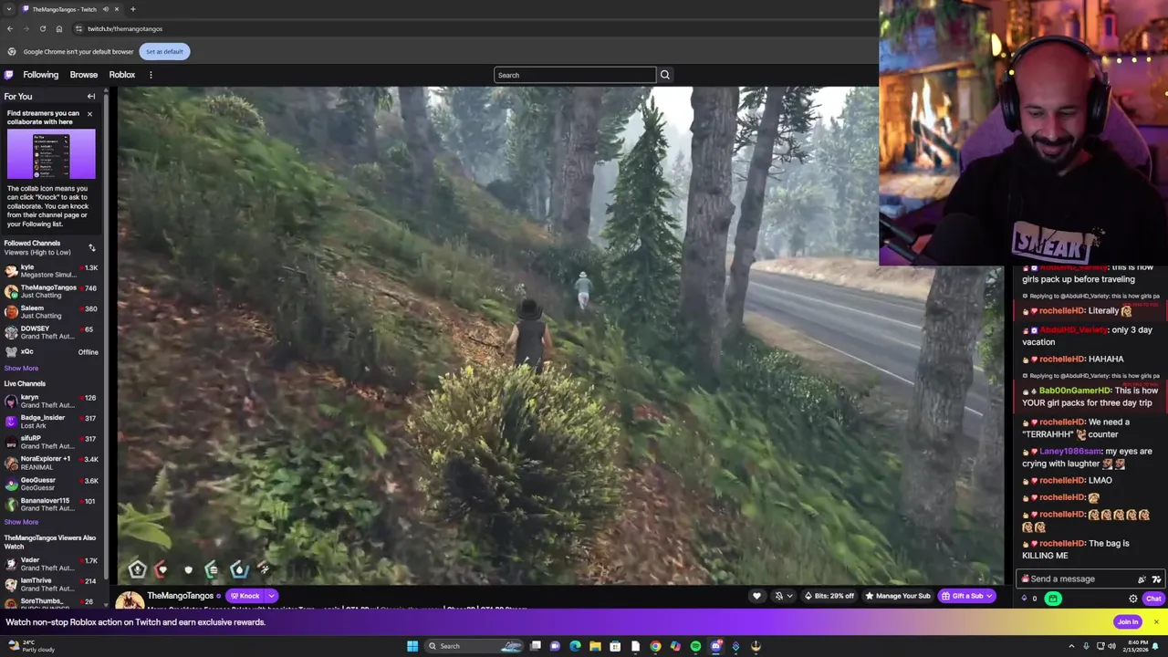Open Chrome tab search dropdown

[9, 9]
